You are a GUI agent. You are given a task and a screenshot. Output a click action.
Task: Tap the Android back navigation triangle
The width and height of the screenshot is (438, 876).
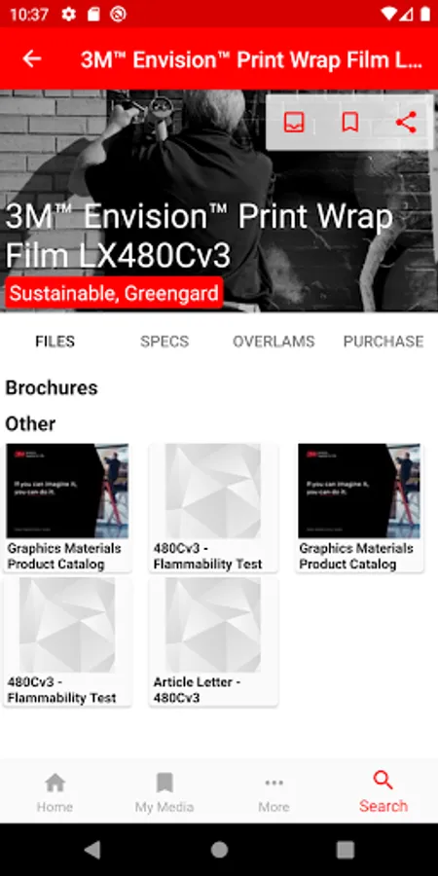click(x=92, y=850)
